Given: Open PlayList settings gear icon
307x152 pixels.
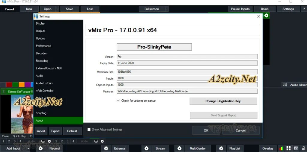Looking at the screenshot, I should click(x=221, y=148).
